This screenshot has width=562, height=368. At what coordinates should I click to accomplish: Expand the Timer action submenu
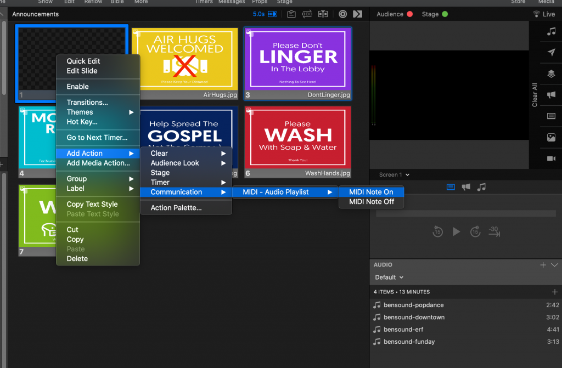tap(186, 182)
